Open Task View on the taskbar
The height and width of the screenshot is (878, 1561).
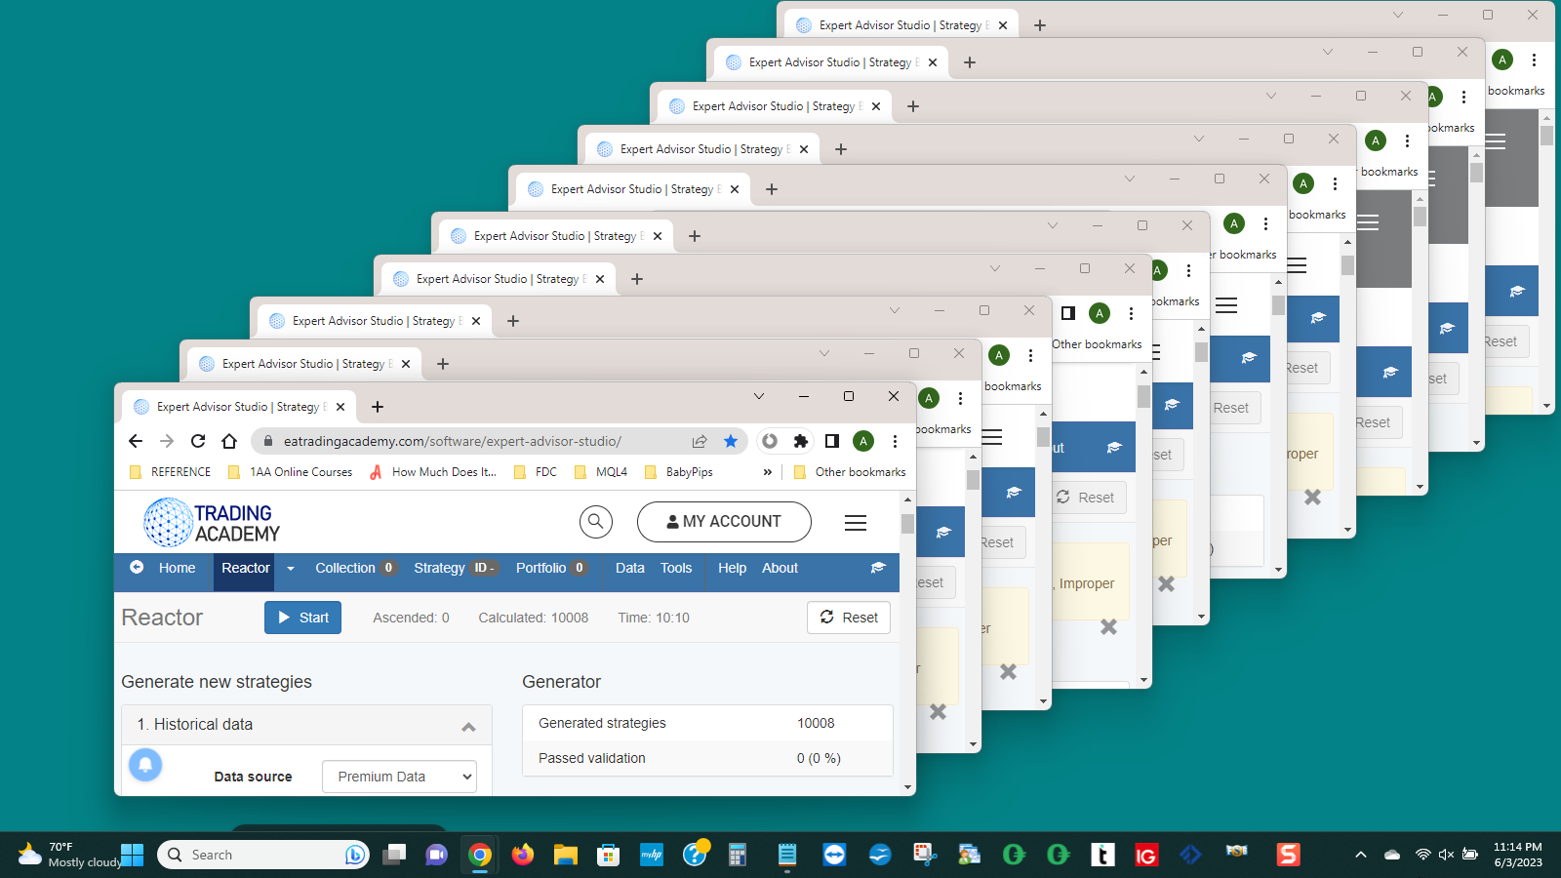click(394, 855)
